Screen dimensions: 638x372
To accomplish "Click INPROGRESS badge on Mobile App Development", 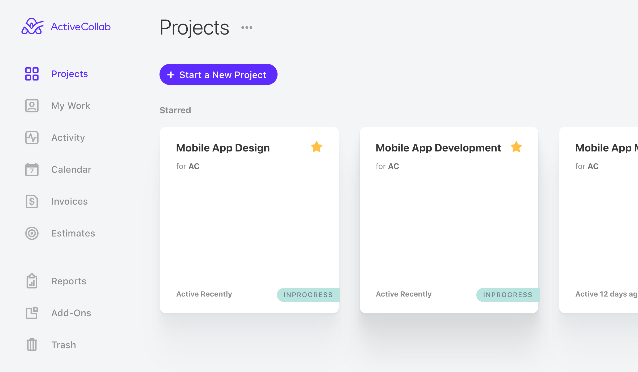I will pos(507,294).
